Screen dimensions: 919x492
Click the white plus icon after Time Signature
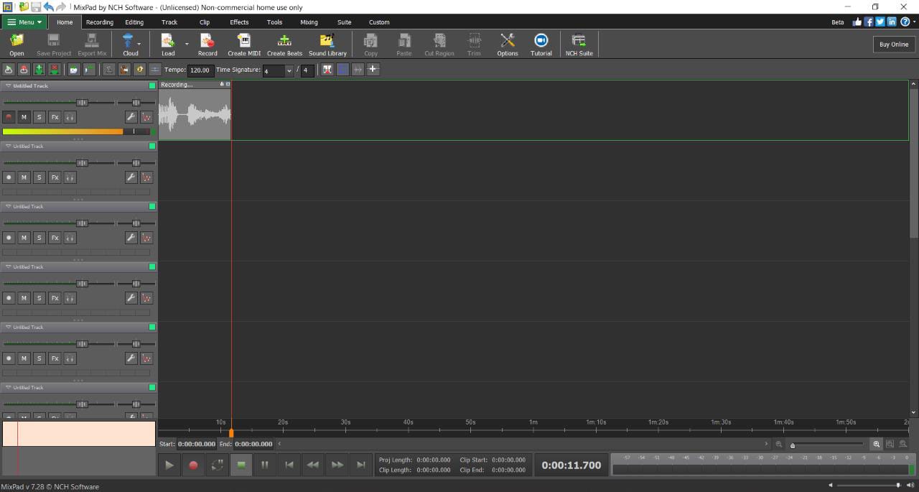pos(373,70)
